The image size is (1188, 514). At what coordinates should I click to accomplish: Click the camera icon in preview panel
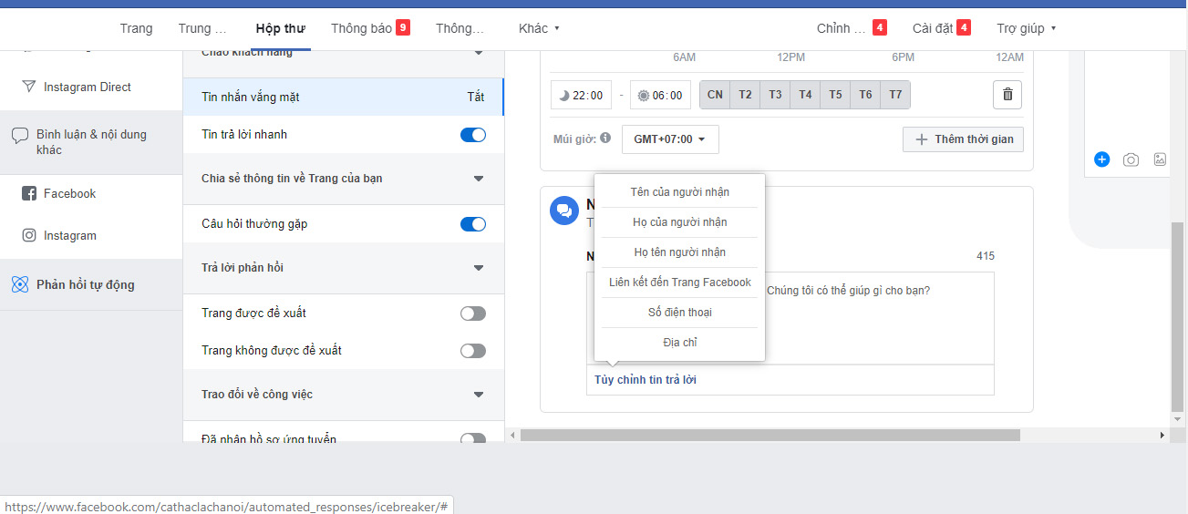1131,159
